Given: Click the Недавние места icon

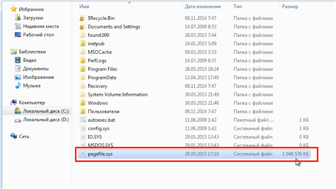Looking at the screenshot, I should (18, 26).
